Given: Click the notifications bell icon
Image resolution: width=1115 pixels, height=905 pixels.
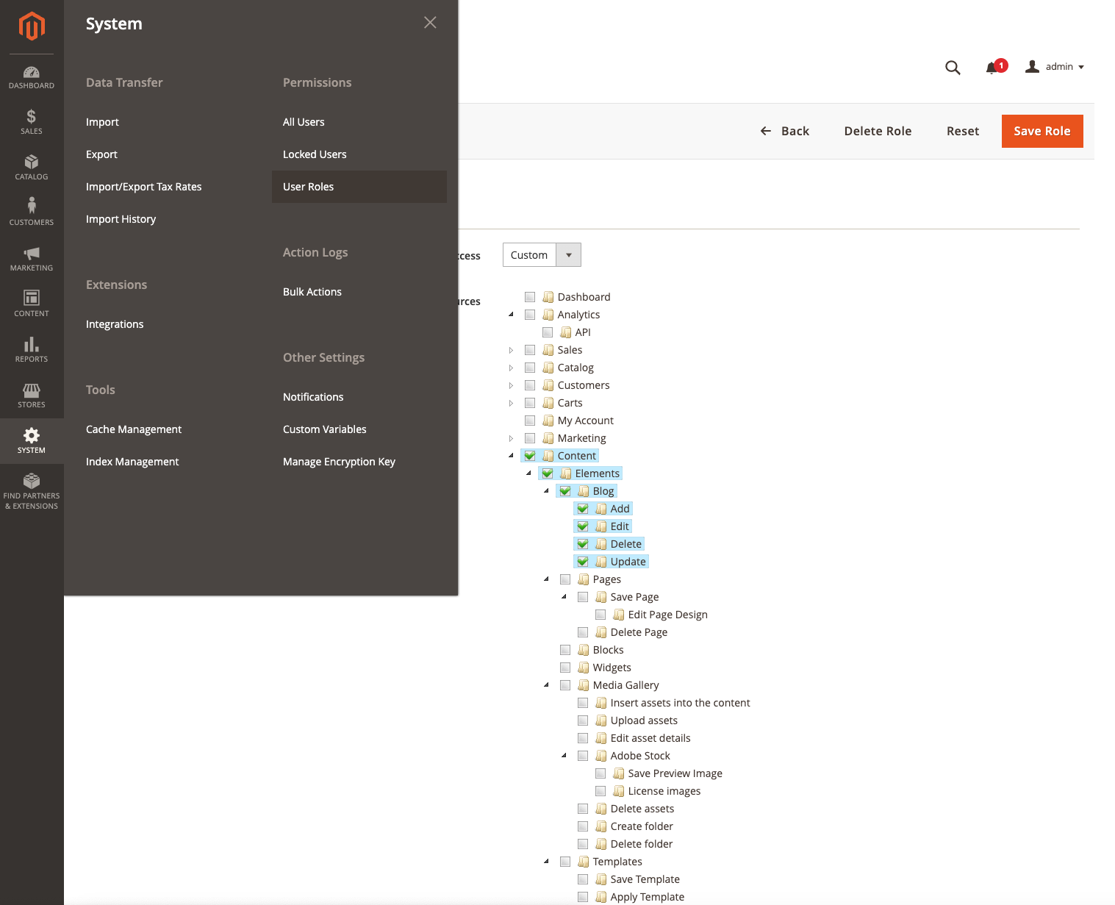Looking at the screenshot, I should (992, 68).
